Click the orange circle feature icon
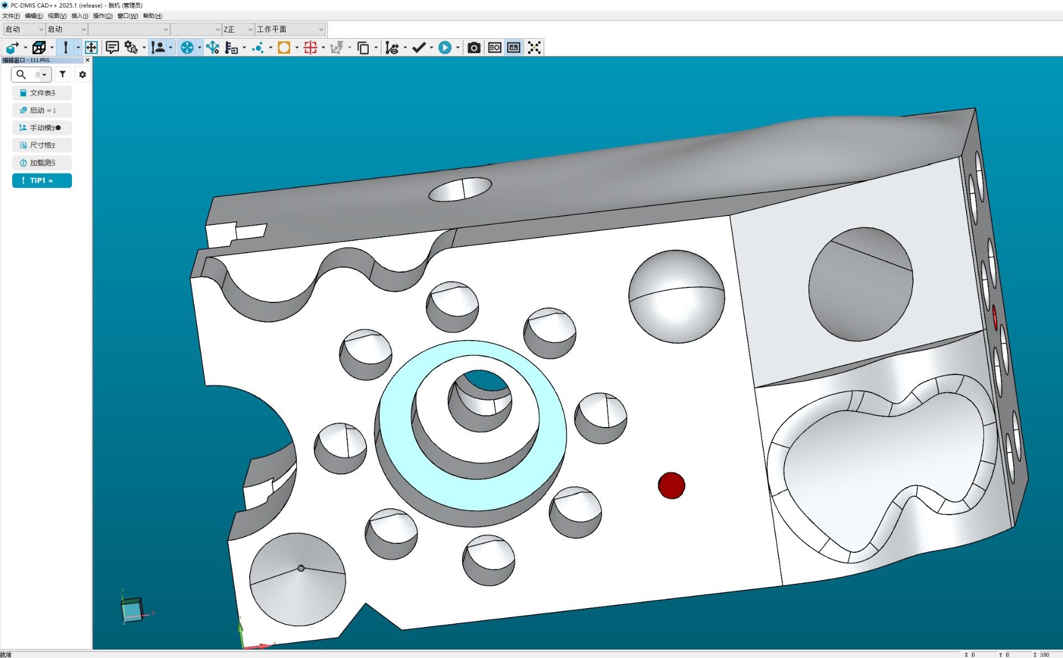The width and height of the screenshot is (1063, 658). click(x=284, y=48)
